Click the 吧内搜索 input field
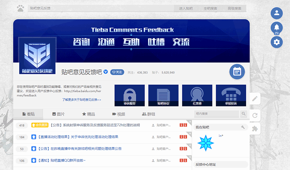This screenshot has width=290, height=170. [x=217, y=114]
